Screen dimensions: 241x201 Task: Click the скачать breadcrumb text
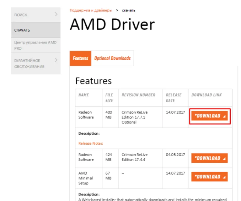(128, 10)
